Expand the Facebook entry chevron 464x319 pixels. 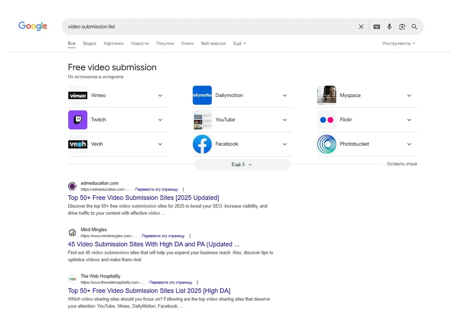285,144
